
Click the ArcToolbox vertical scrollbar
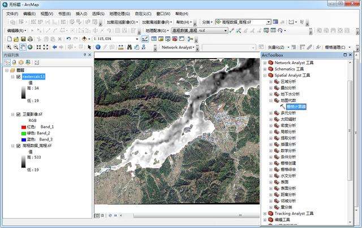point(350,130)
